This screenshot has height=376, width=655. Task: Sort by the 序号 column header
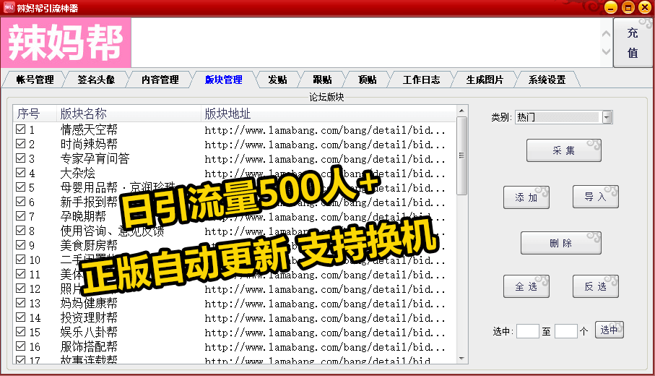pyautogui.click(x=35, y=114)
